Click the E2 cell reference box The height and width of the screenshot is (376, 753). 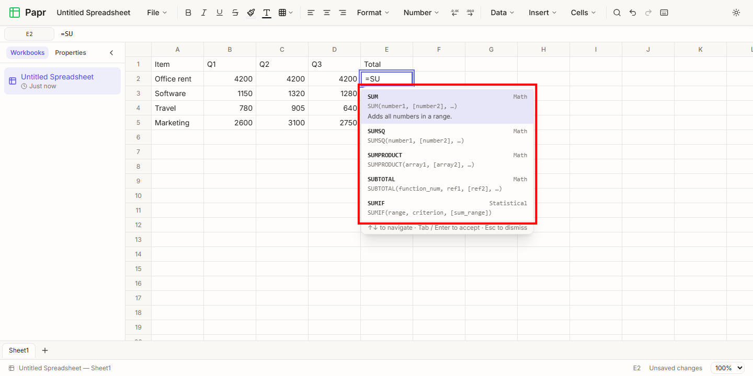click(29, 34)
